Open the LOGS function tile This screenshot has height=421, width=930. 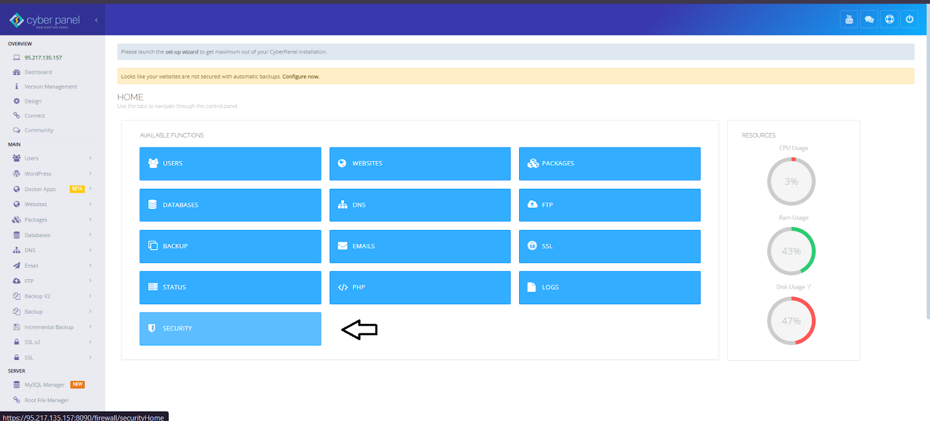[610, 287]
